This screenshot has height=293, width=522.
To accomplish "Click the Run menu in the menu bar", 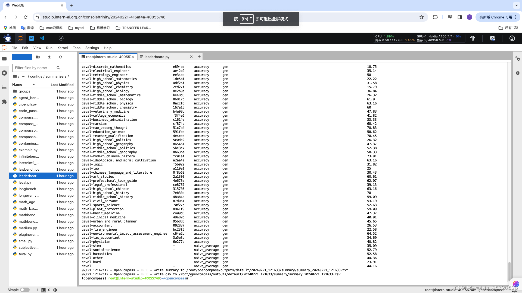I will [49, 47].
